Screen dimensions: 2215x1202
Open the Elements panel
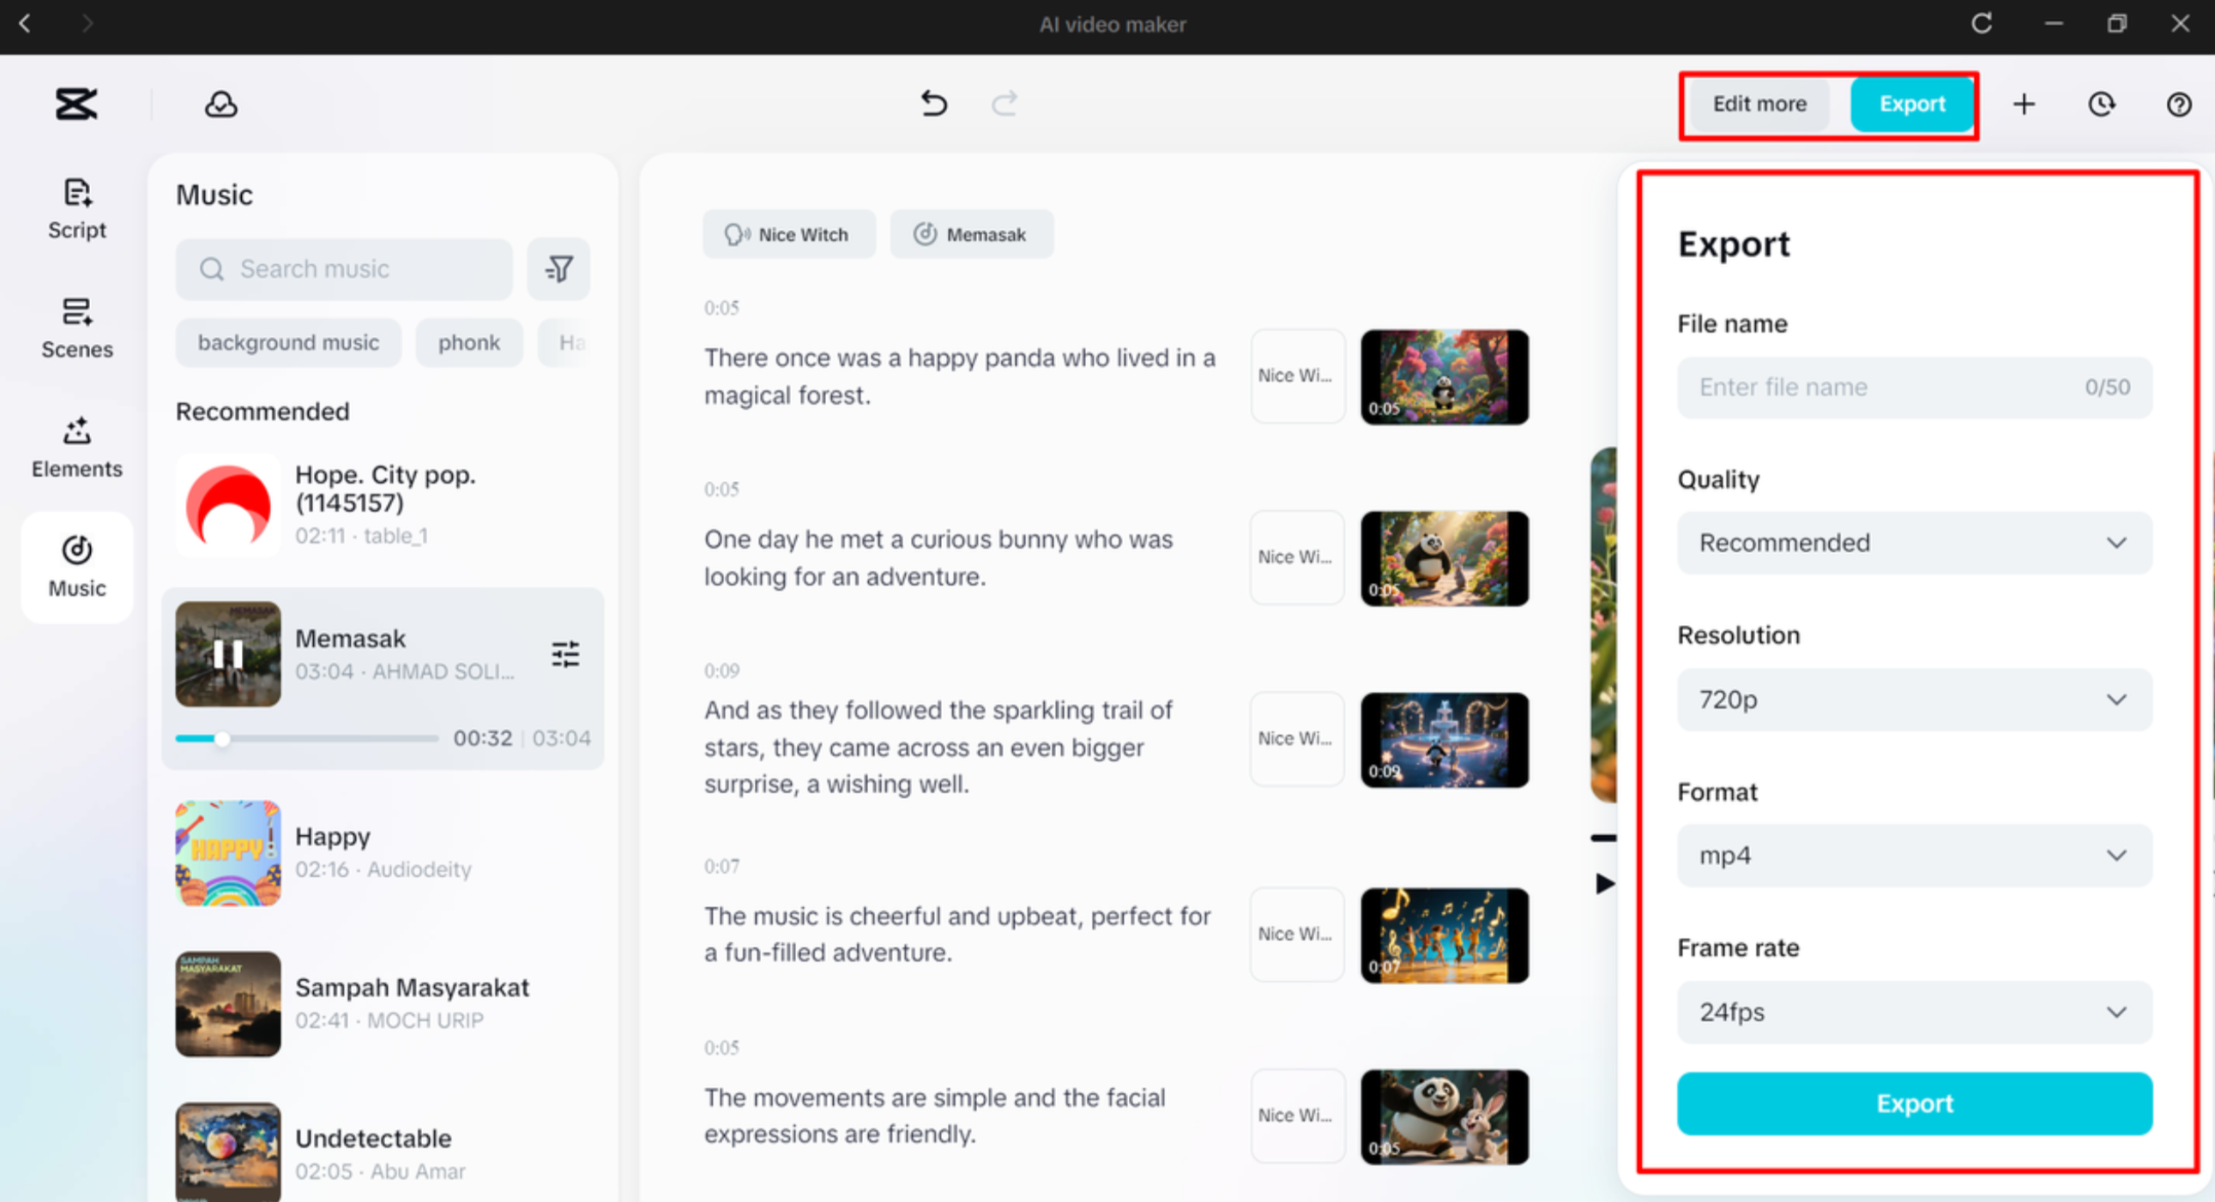coord(76,448)
